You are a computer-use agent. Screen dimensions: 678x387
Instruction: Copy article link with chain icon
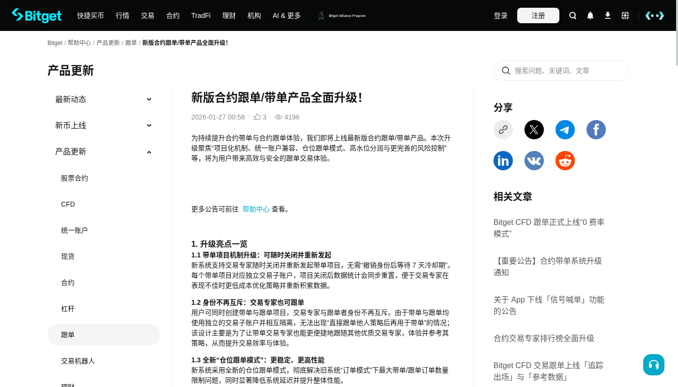coord(503,130)
